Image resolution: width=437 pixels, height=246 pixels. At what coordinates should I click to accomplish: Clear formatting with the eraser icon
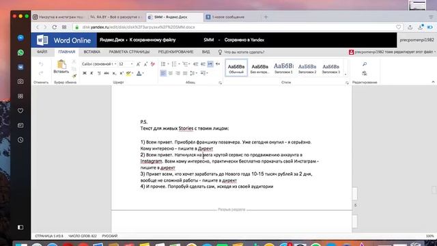[x=153, y=64]
